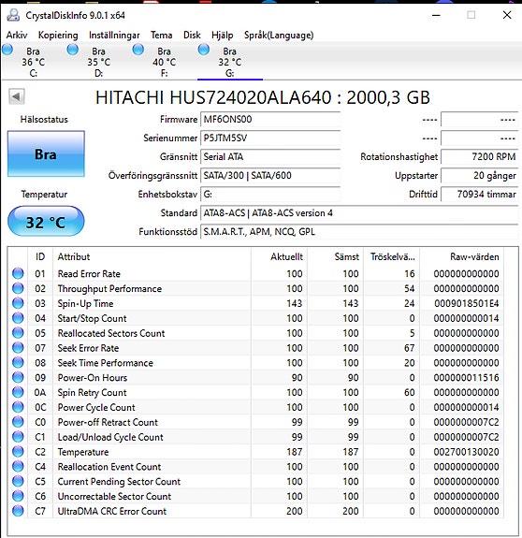Click the Aktuellt column header
The height and width of the screenshot is (538, 522).
(279, 256)
